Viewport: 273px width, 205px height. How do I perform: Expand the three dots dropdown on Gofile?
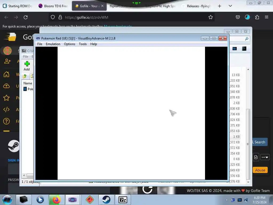[265, 157]
